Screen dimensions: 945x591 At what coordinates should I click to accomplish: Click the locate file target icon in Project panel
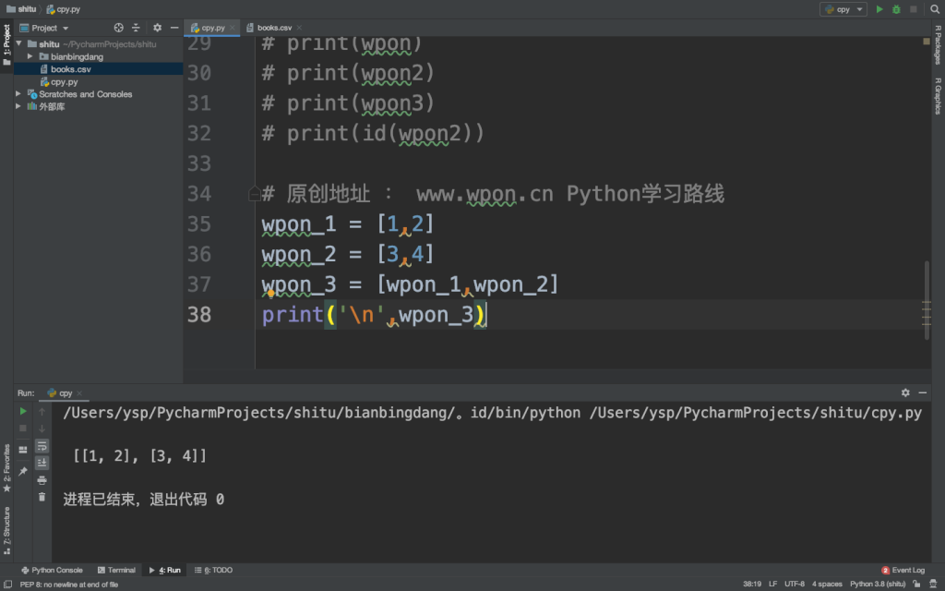click(118, 28)
